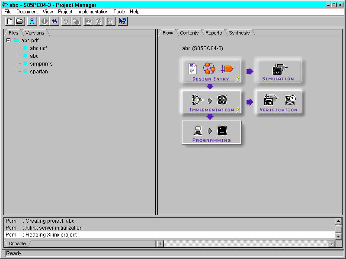This screenshot has width=346, height=259.
Task: Click the yellow question mark on Implementation button
Action: 237,110
